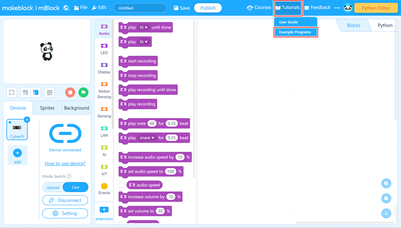
Task: Switch to the Background tab
Action: point(76,108)
